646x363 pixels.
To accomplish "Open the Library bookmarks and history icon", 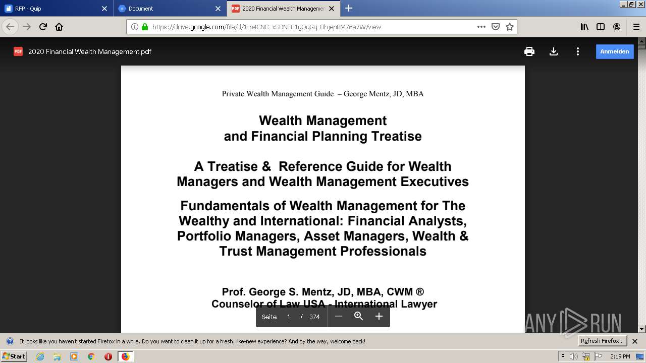I will coord(584,27).
